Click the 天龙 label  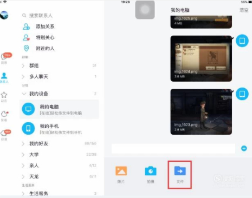[x=34, y=177]
